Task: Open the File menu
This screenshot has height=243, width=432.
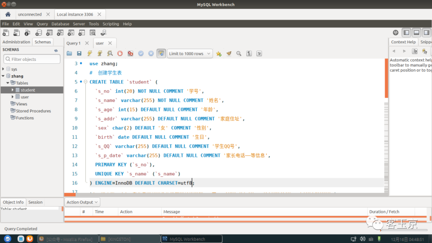Action: tap(6, 24)
